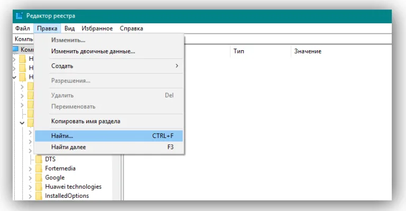The width and height of the screenshot is (406, 211).
Task: Click the Google folder icon
Action: [x=39, y=178]
